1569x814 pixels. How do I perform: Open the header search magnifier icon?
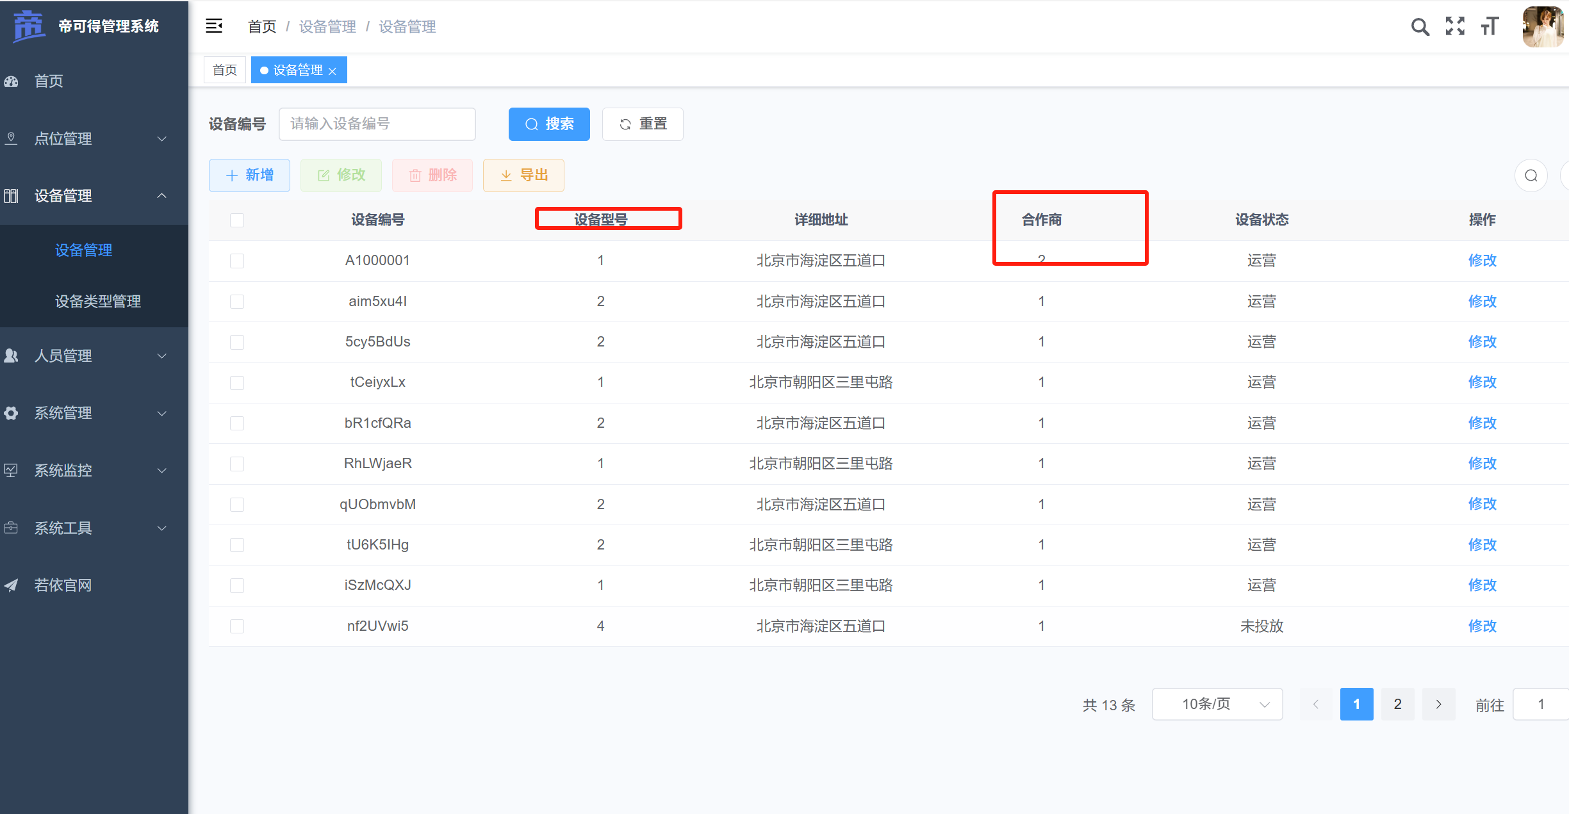(1420, 26)
